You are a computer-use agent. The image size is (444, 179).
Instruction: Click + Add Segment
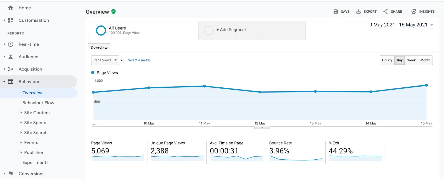231,30
